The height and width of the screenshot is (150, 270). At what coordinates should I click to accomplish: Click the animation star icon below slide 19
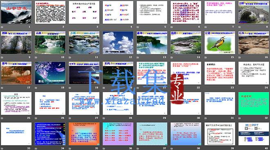coord(70,88)
